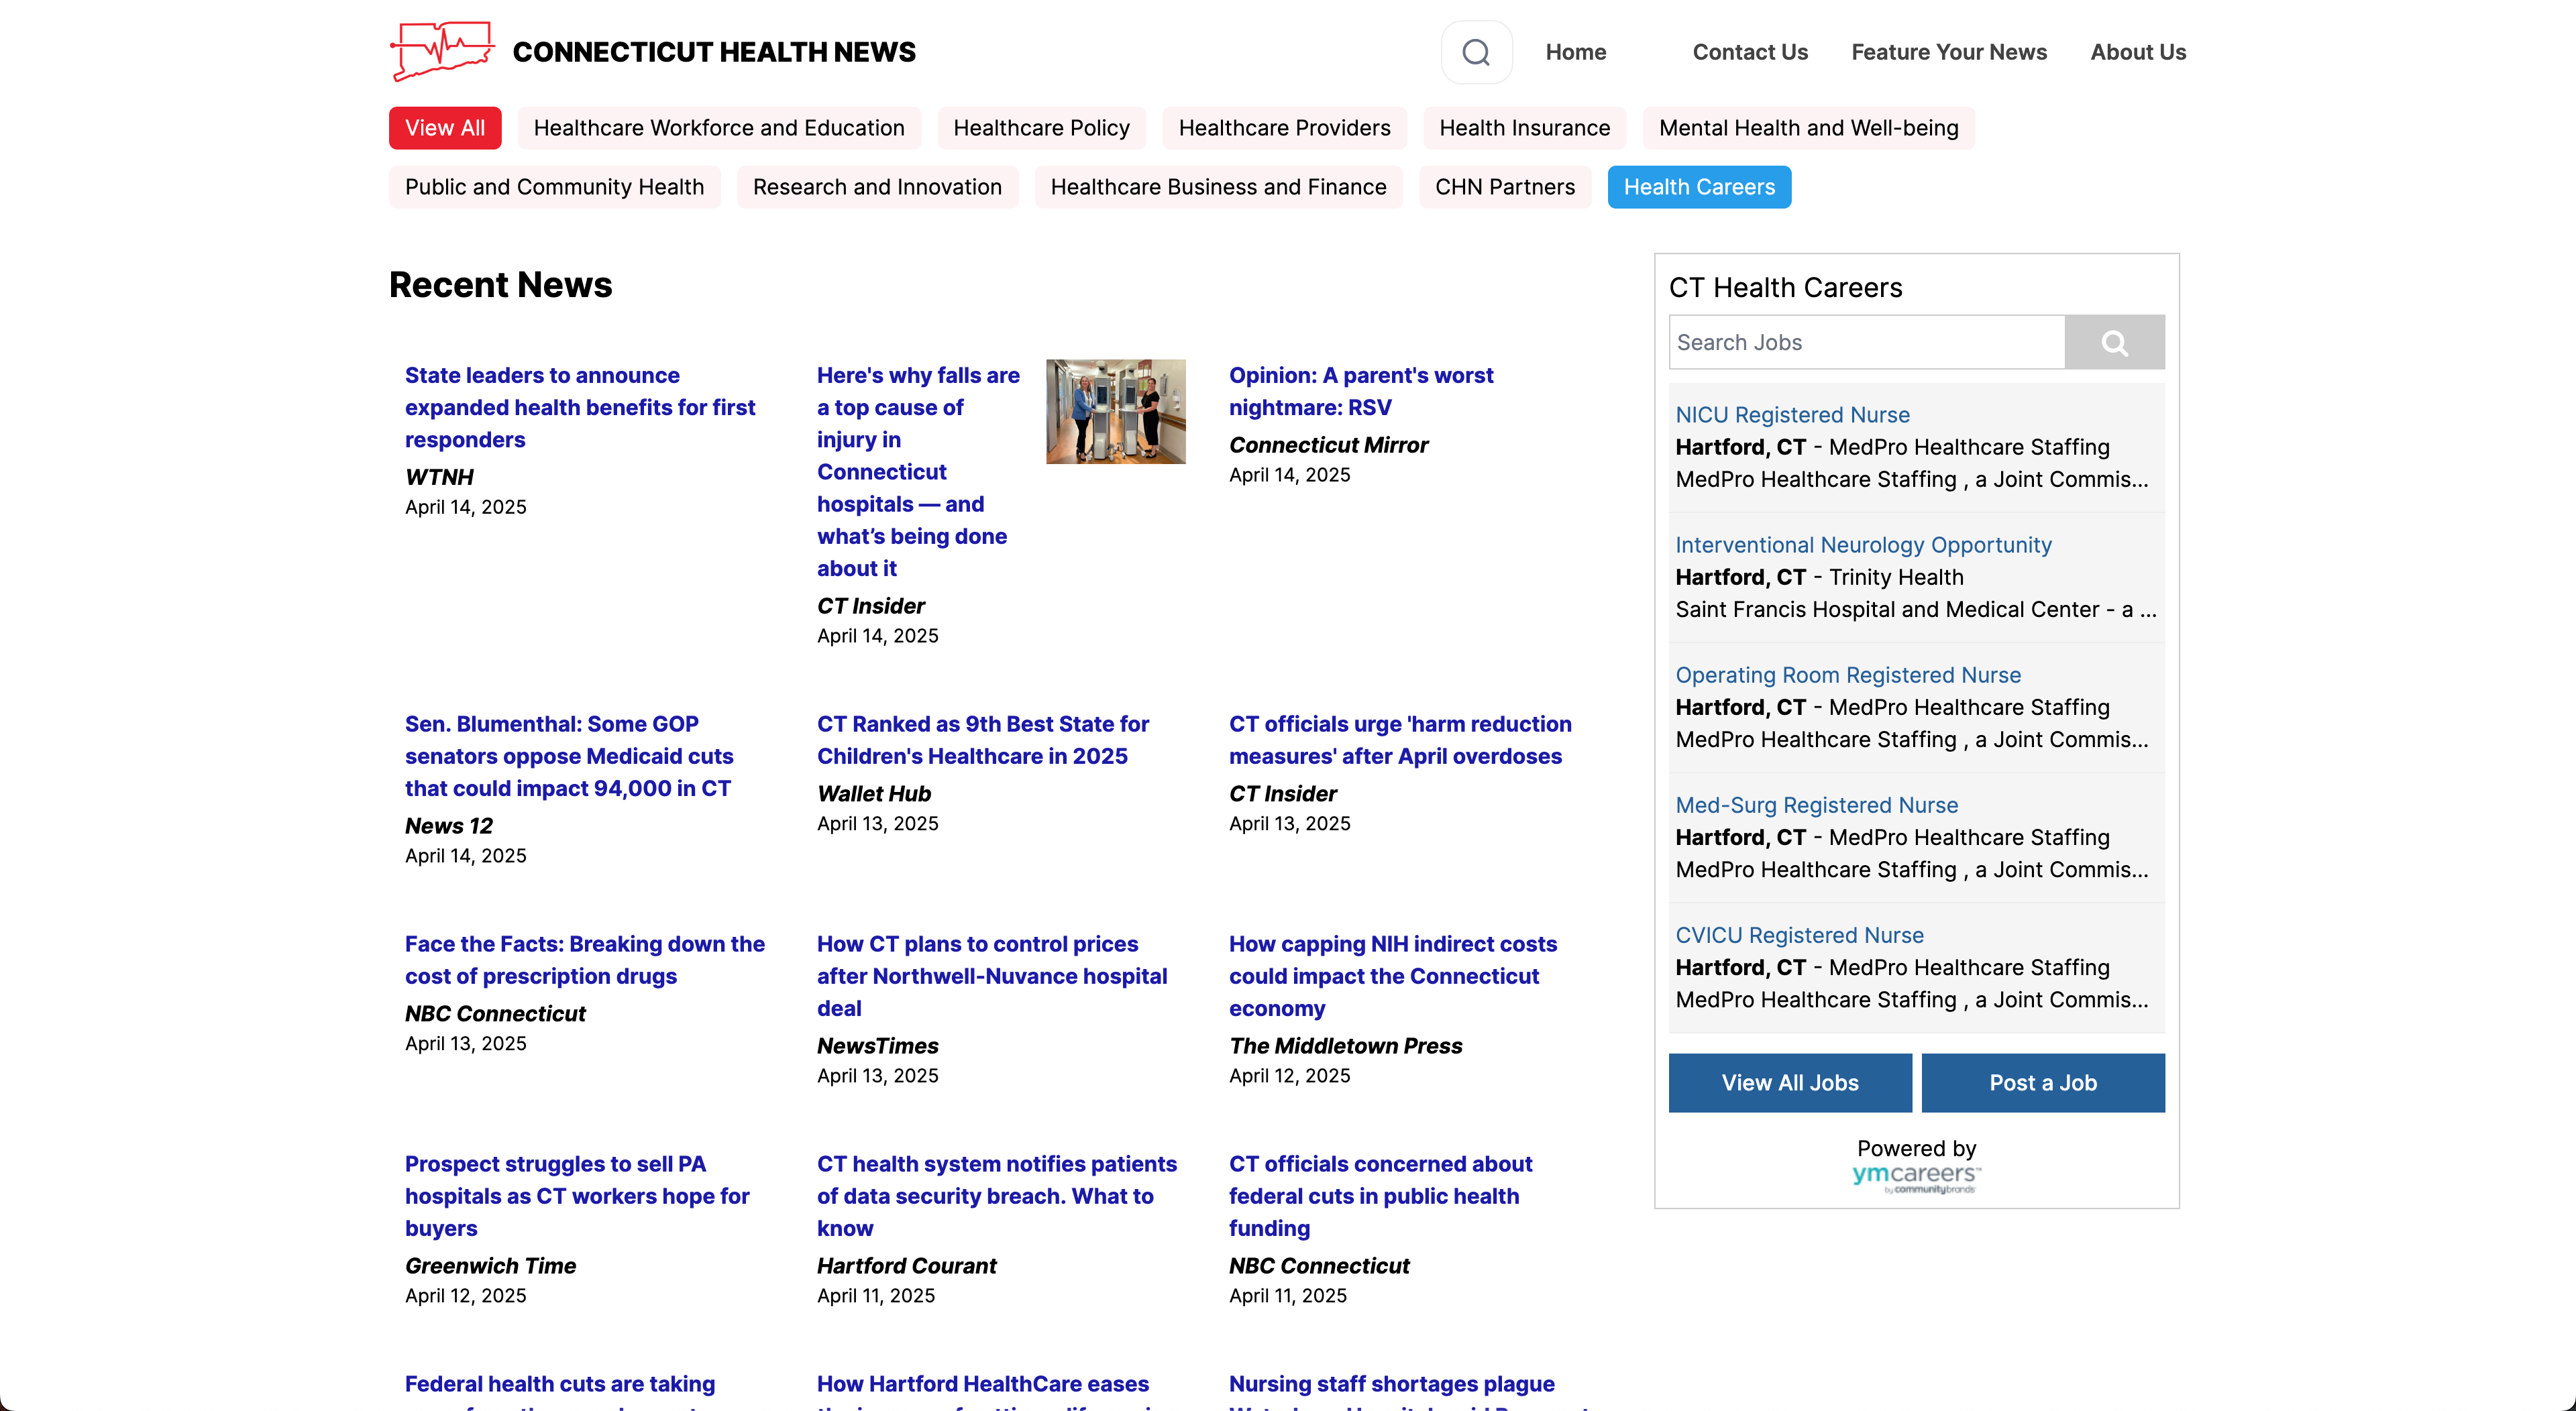Image resolution: width=2576 pixels, height=1411 pixels.
Task: Click the 'Connecticut Mirror' source label
Action: tap(1328, 445)
